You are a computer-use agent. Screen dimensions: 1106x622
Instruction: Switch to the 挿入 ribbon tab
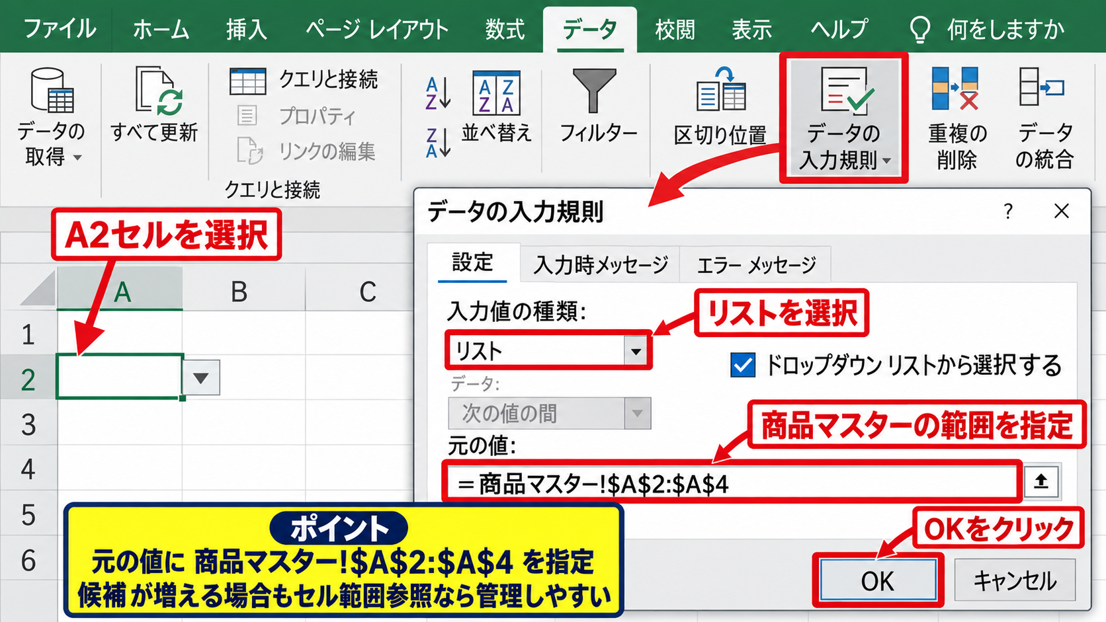(247, 29)
